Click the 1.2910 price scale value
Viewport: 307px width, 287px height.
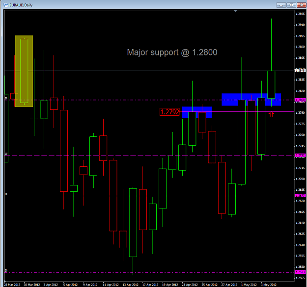click(300, 25)
